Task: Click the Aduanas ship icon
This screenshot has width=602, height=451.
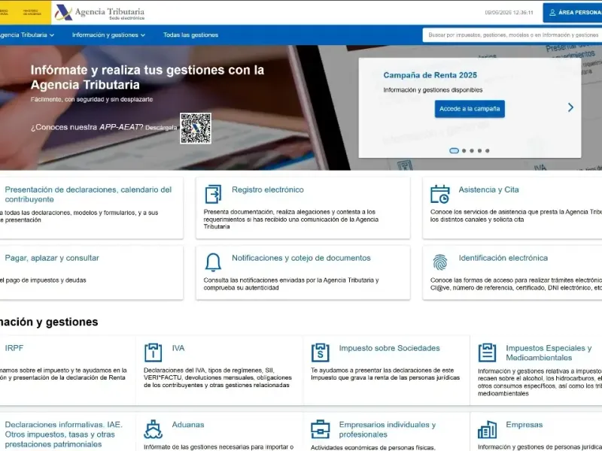Action: click(153, 429)
